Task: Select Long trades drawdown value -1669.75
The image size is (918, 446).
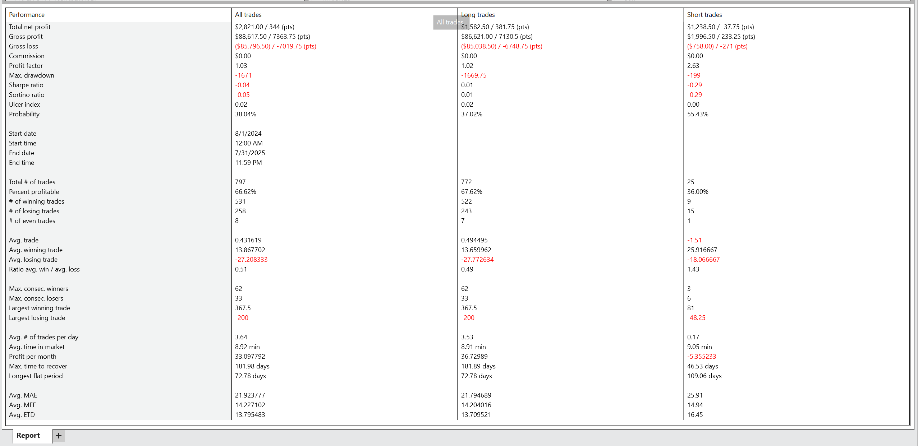Action: (x=474, y=75)
